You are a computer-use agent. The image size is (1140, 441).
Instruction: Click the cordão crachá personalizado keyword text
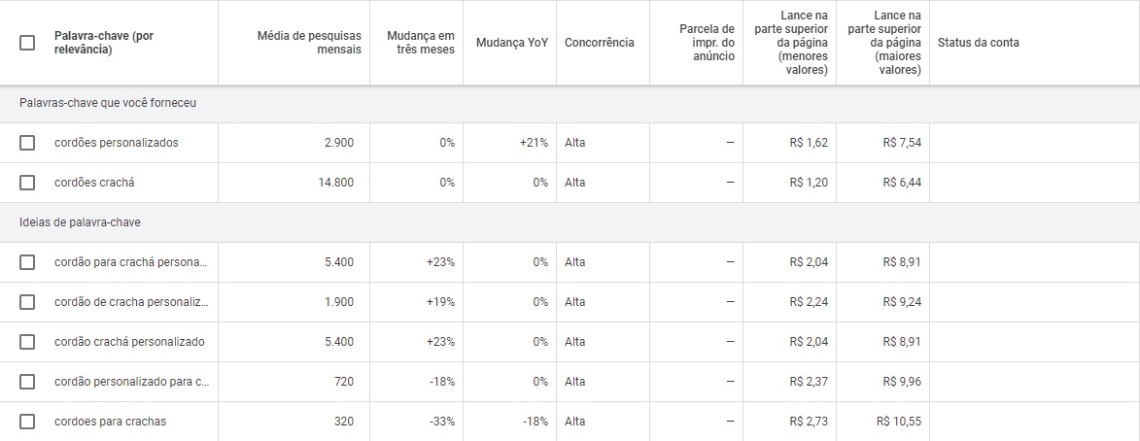point(129,342)
